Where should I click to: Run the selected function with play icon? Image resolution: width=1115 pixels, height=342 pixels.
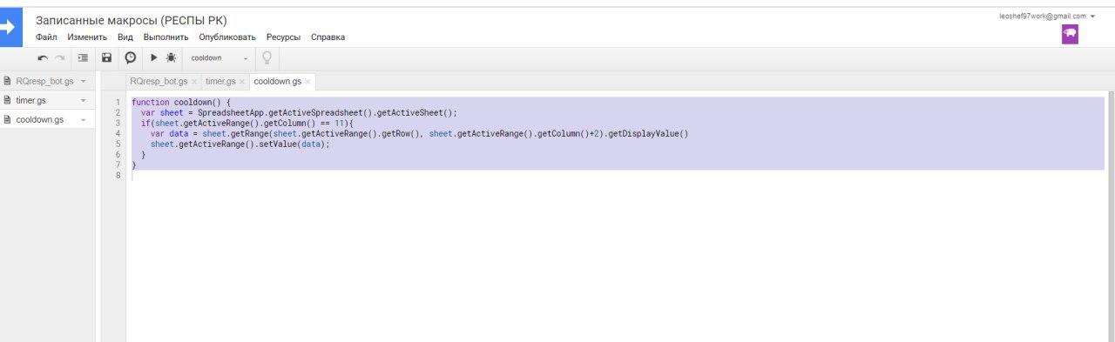coord(153,58)
